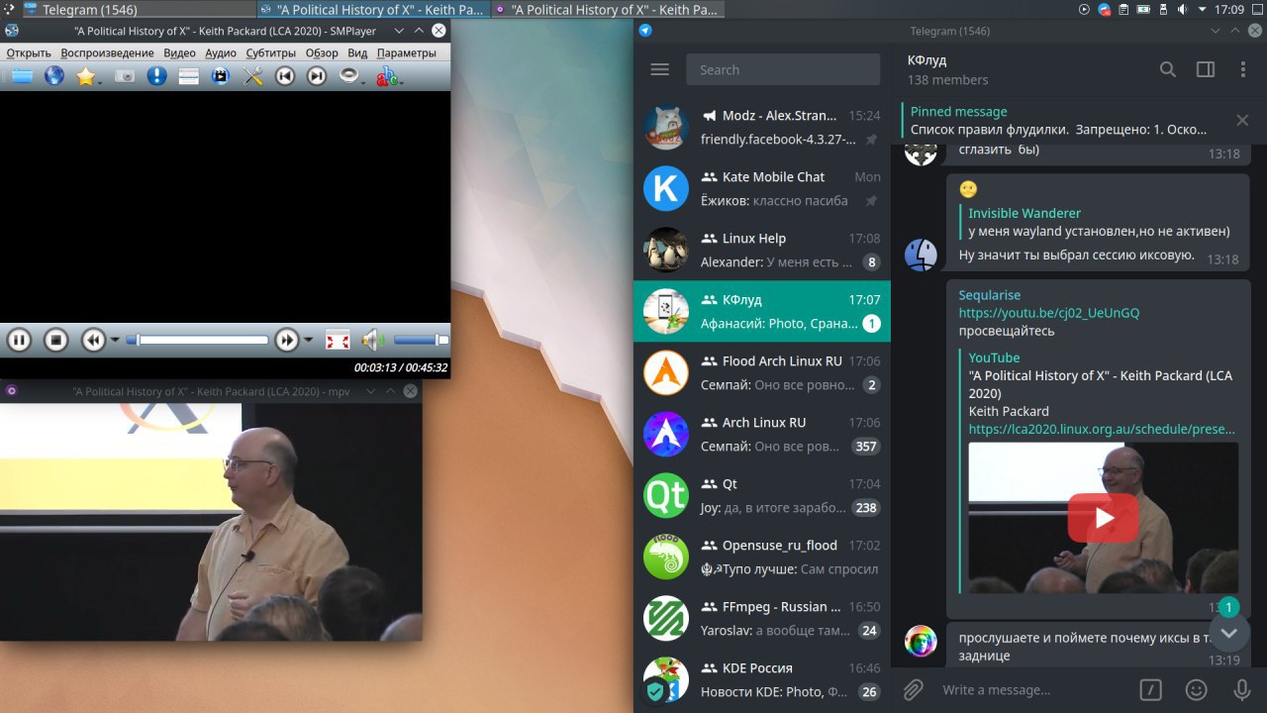Open URL with SMPlayer globe icon
This screenshot has height=713, width=1267.
click(53, 76)
